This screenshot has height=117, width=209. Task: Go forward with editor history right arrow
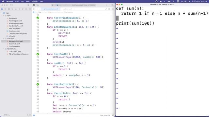pos(39,9)
